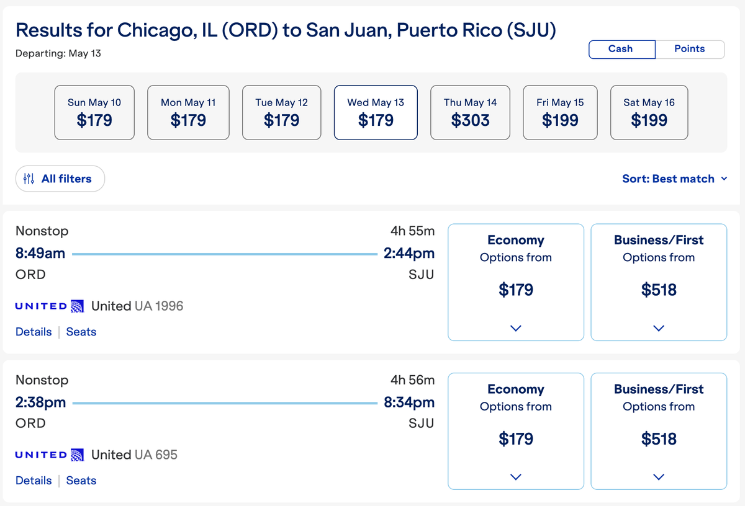Open Seats for flight UA 1996

(81, 332)
